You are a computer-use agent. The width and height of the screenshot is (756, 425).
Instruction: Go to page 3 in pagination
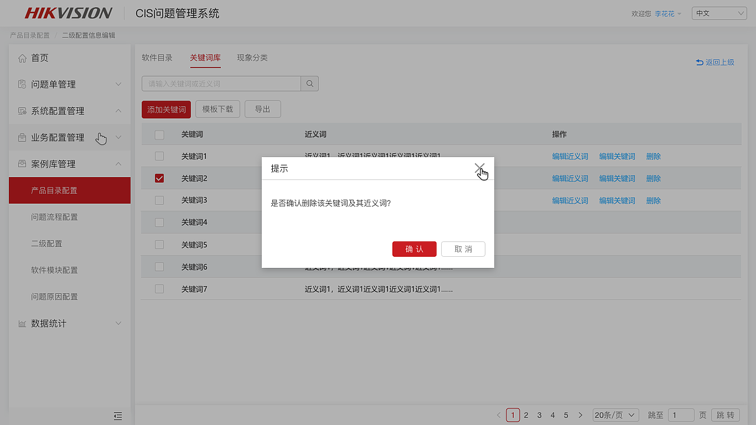(539, 415)
